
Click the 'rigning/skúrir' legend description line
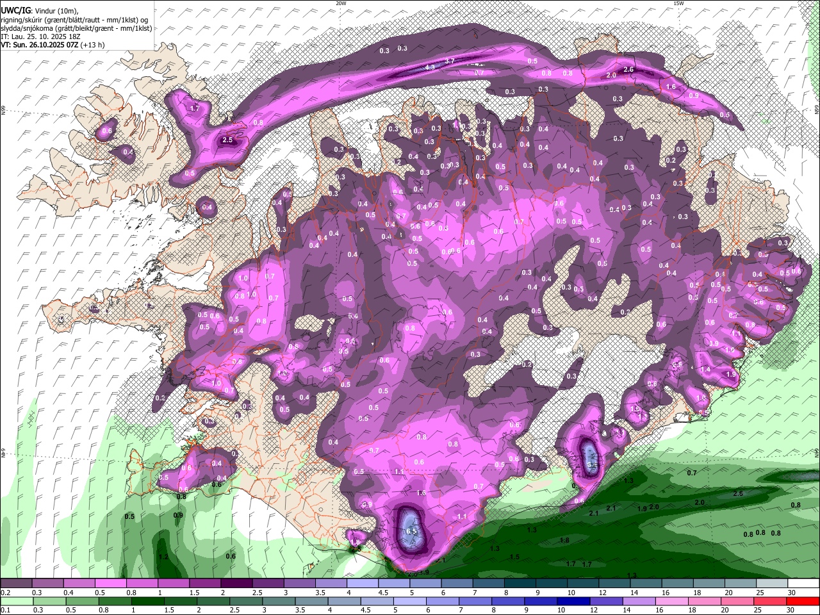pyautogui.click(x=75, y=19)
